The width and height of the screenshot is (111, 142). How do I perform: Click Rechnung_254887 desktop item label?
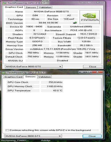tap(15, 140)
